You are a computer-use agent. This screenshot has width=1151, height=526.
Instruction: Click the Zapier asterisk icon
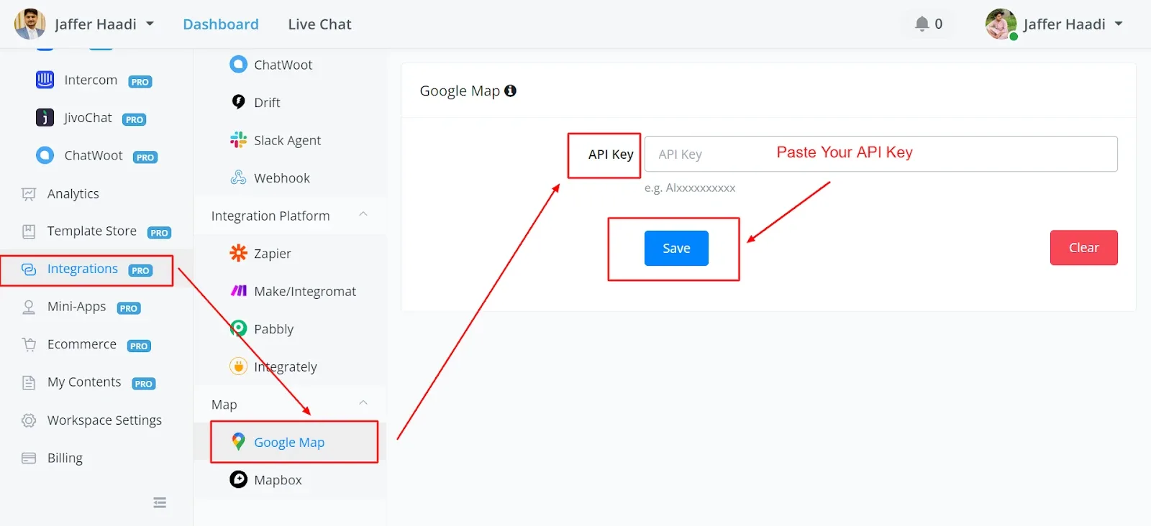(x=238, y=253)
